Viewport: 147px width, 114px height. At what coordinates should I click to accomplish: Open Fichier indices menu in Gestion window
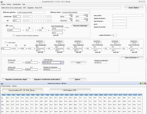(6, 86)
